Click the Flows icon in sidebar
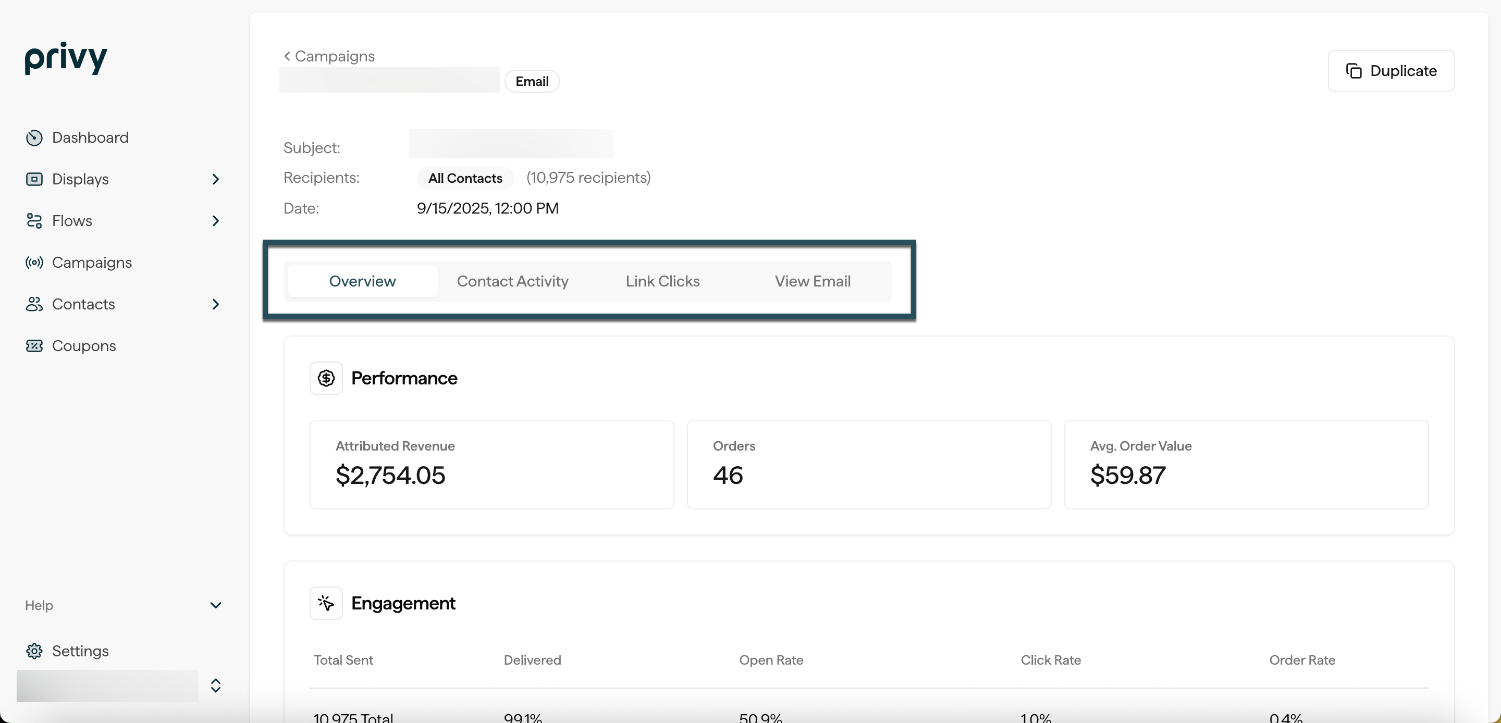Viewport: 1501px width, 723px height. [34, 221]
